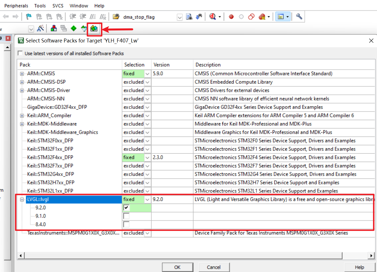Check the LVGL 9.1.0 version checkbox
This screenshot has width=377, height=272.
pyautogui.click(x=126, y=216)
